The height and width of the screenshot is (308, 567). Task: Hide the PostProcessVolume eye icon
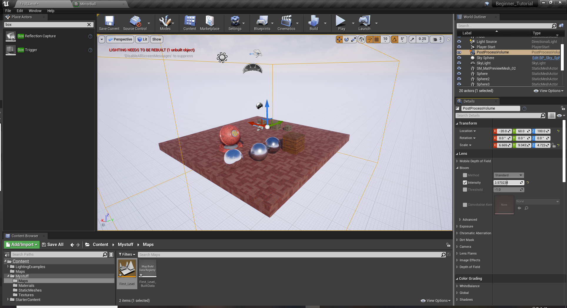(459, 52)
